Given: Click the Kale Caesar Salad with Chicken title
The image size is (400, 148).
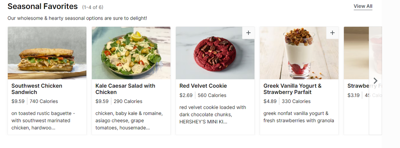Looking at the screenshot, I should point(125,89).
